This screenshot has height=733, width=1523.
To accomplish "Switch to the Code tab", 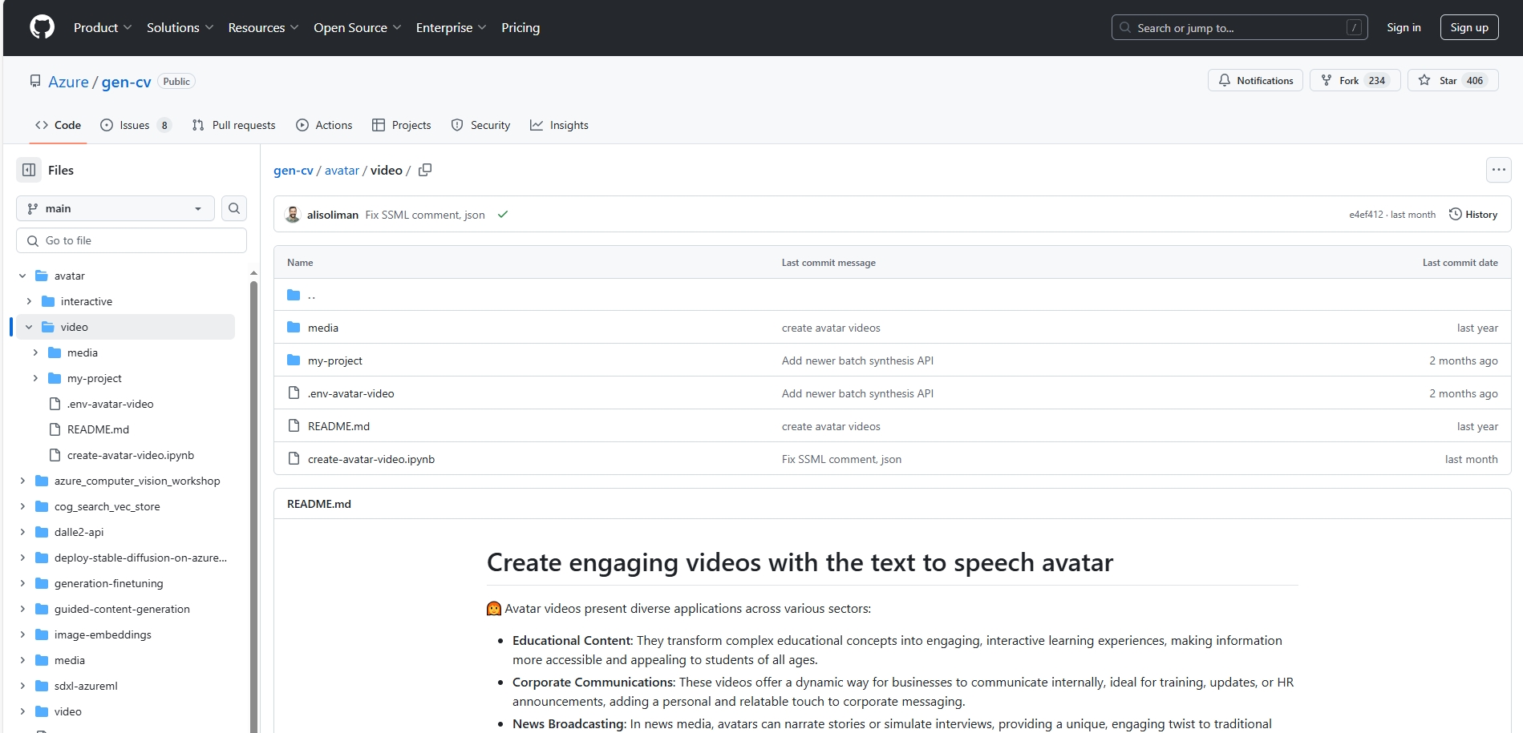I will [59, 125].
